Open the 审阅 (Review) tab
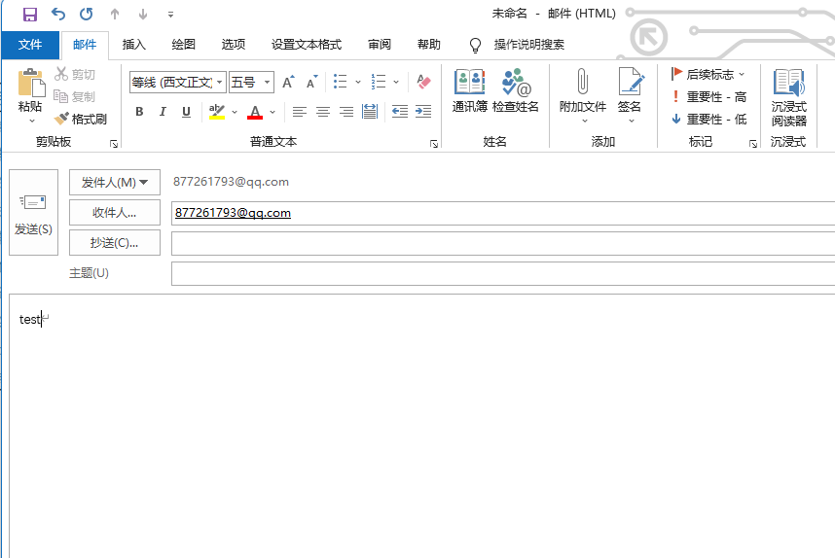The height and width of the screenshot is (558, 835). pos(380,45)
